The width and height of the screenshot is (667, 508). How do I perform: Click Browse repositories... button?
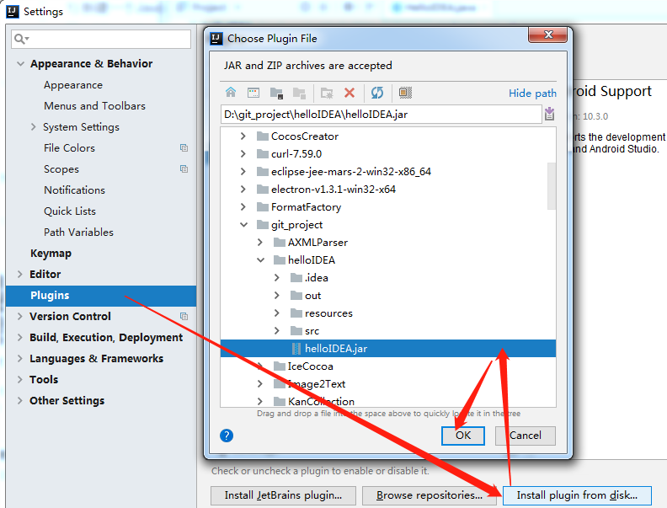coord(430,495)
